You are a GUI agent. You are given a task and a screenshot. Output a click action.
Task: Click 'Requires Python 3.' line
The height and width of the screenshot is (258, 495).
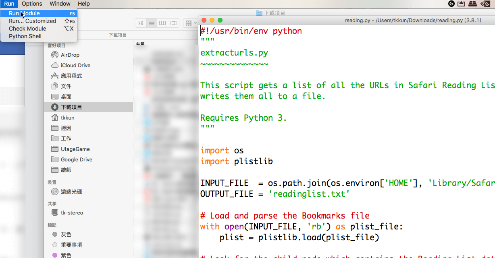[243, 118]
